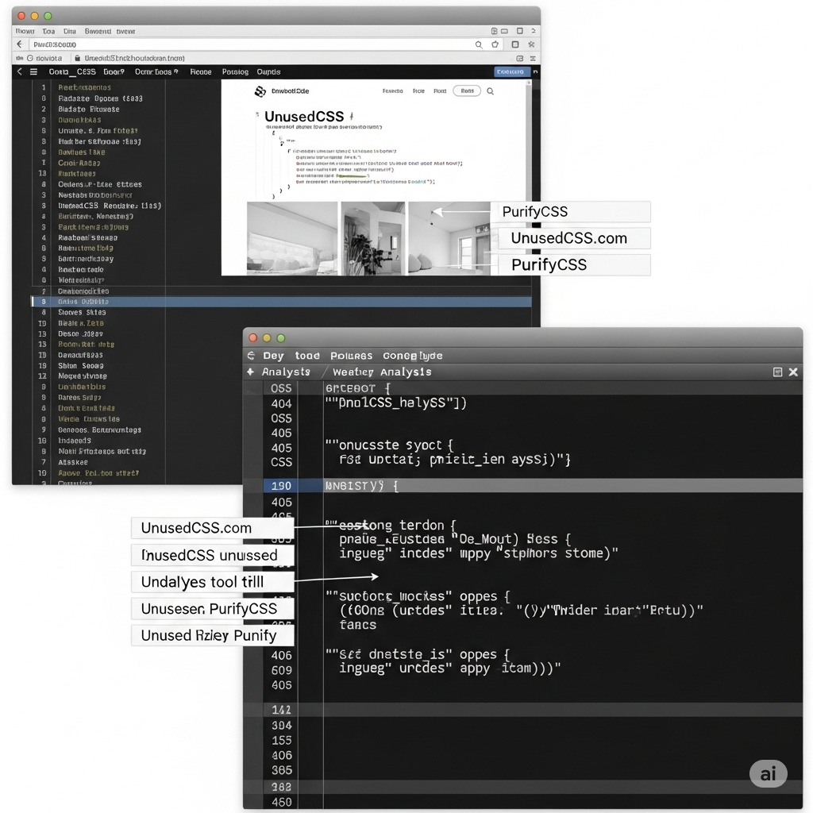Click the blue button at the devtools bar's right end
Screen dimensions: 813x813
coord(512,71)
